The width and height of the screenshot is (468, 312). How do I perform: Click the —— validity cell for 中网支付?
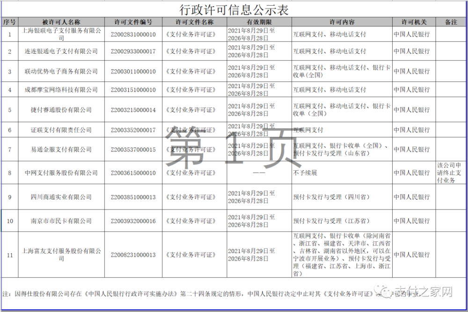coord(258,173)
